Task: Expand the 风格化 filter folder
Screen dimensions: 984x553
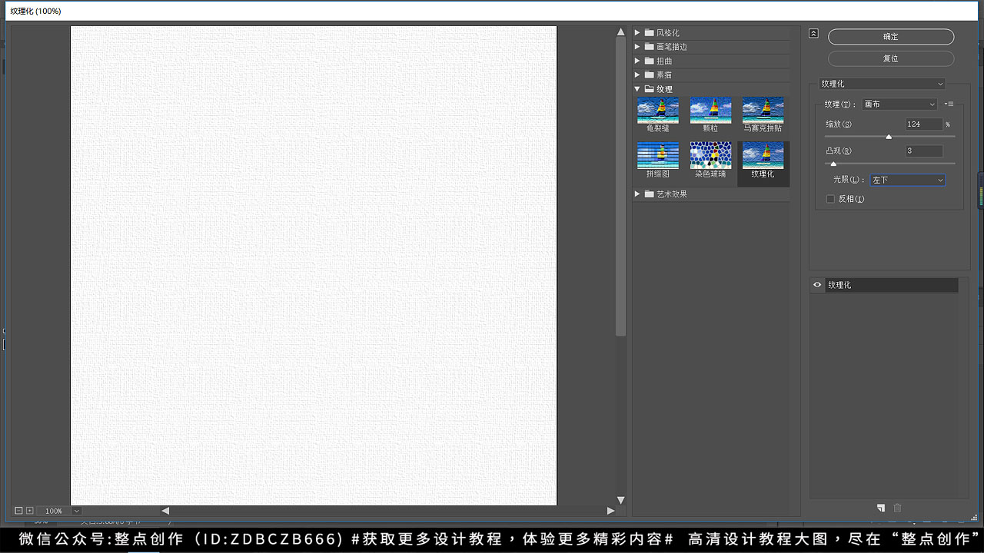Action: tap(637, 33)
